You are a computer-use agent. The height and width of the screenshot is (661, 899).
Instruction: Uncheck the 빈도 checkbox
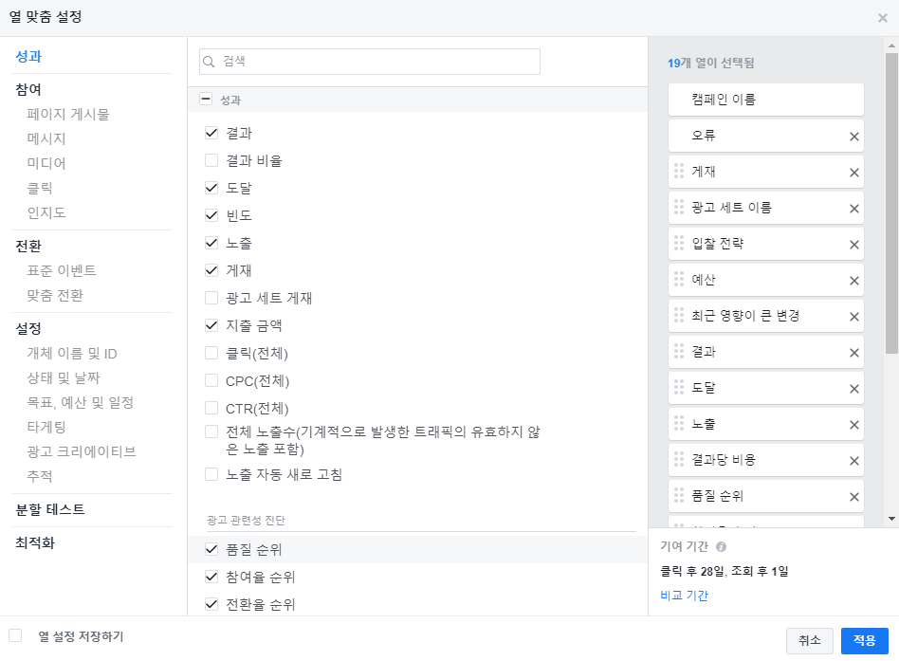(x=211, y=215)
